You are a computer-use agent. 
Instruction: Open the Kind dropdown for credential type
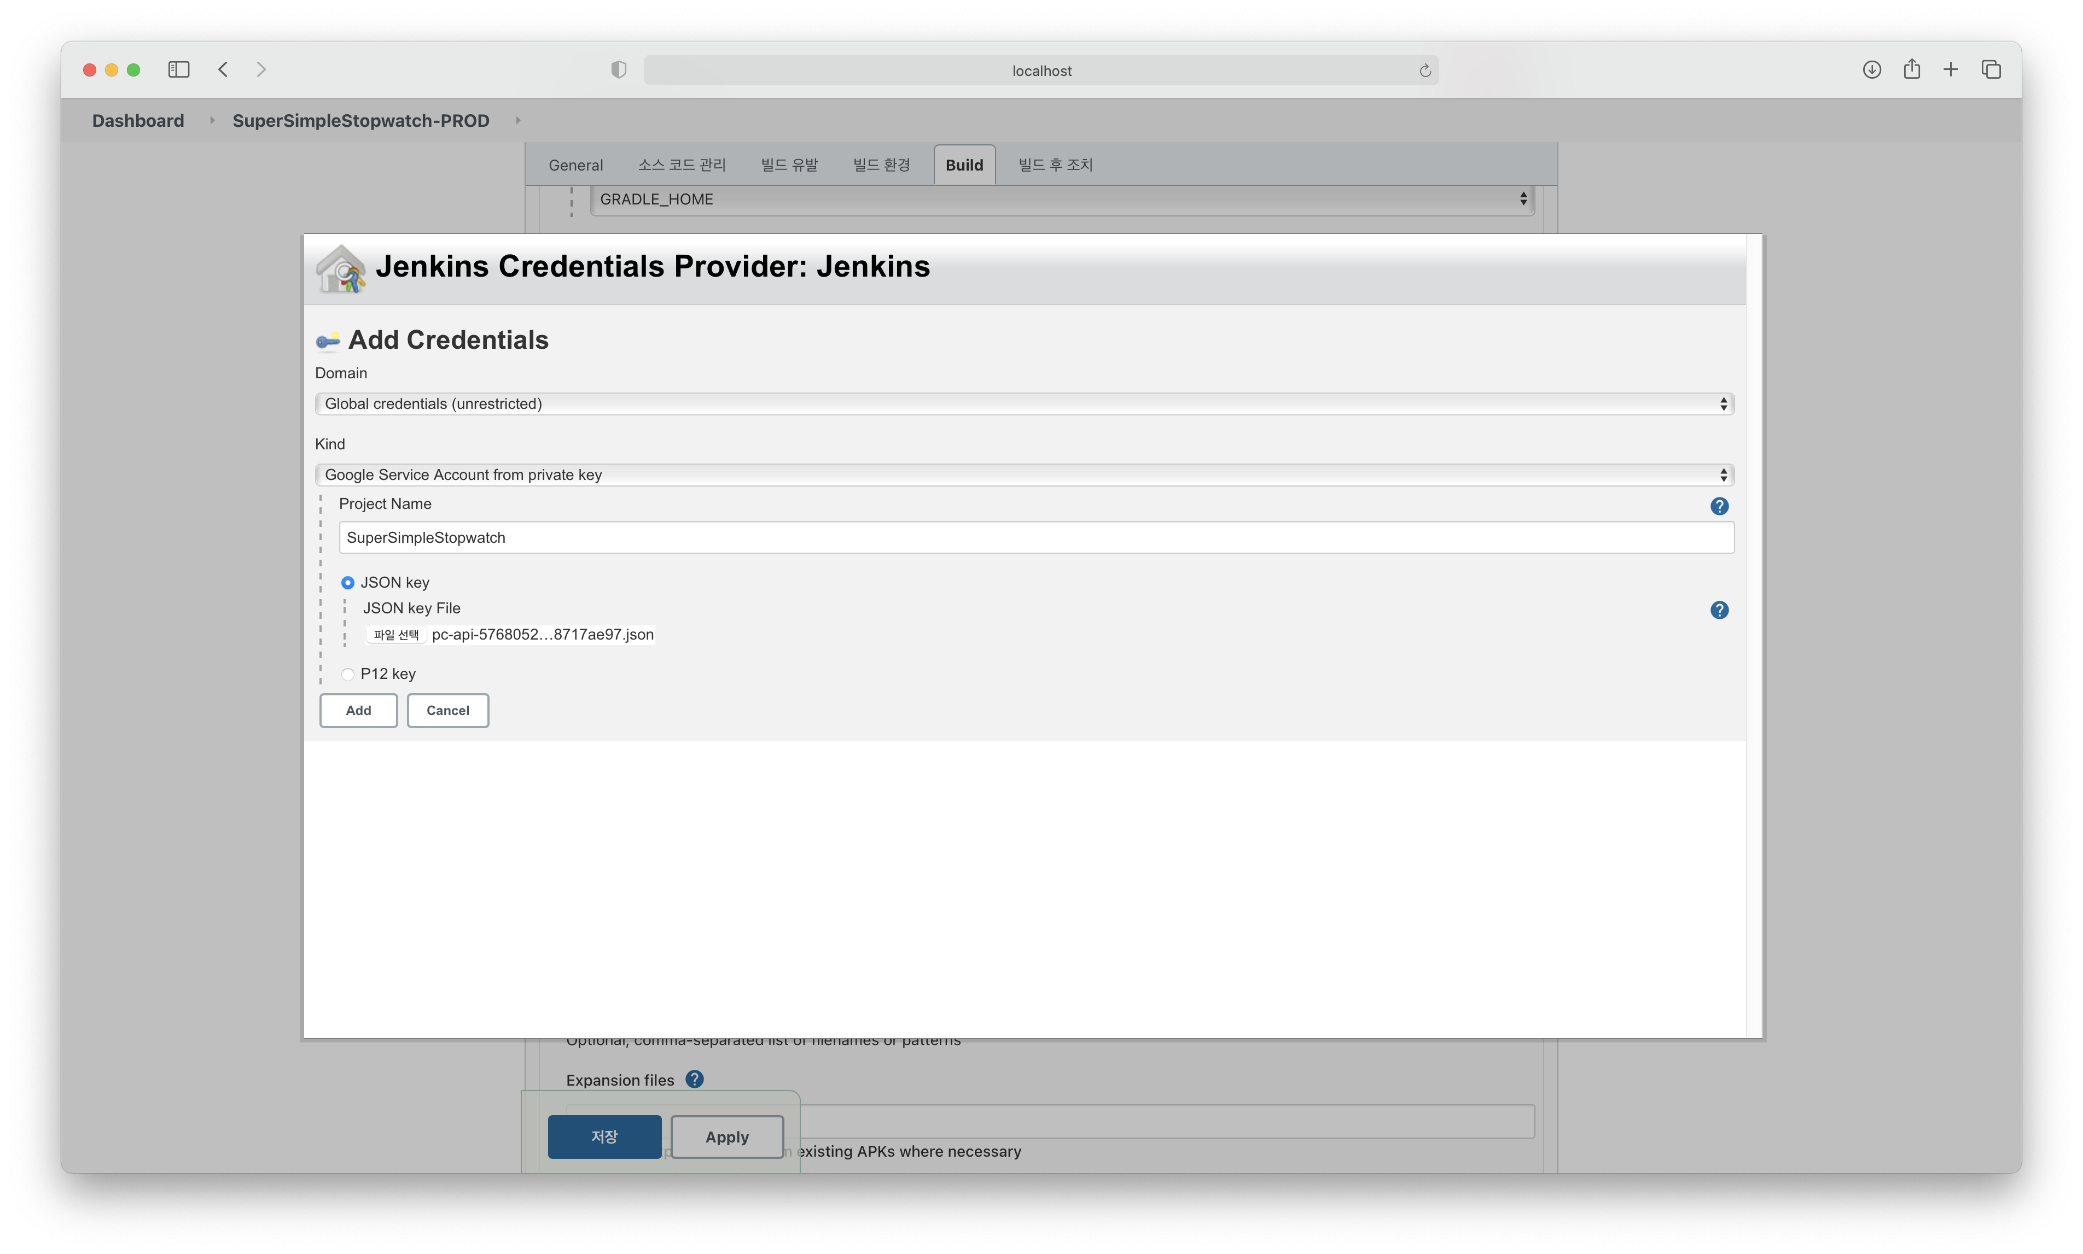click(1023, 475)
